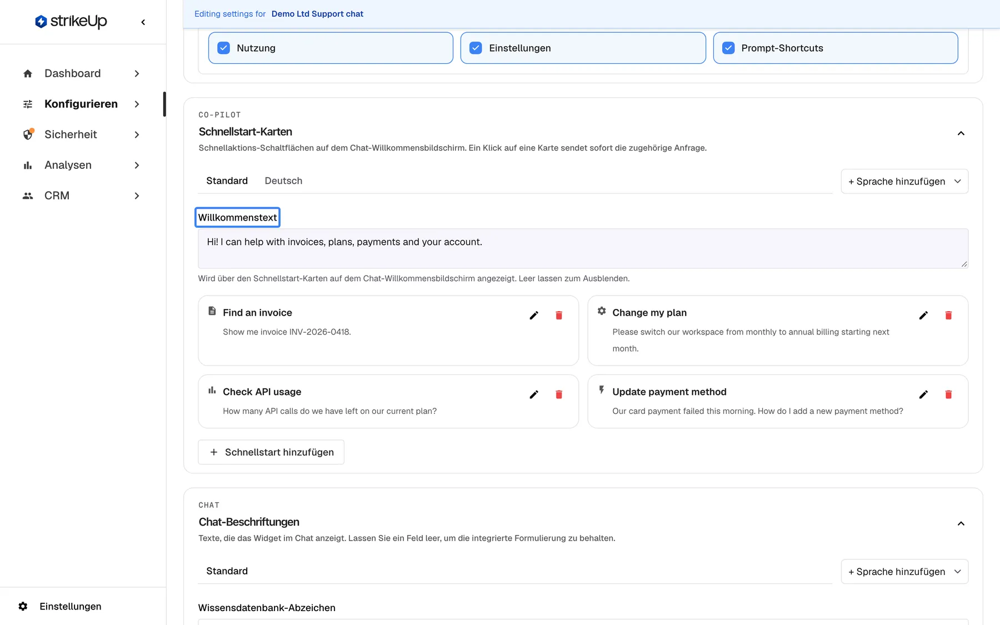Open Sprache hinzufügen dropdown in Schnellstart-Karten
The width and height of the screenshot is (1000, 625).
(904, 182)
